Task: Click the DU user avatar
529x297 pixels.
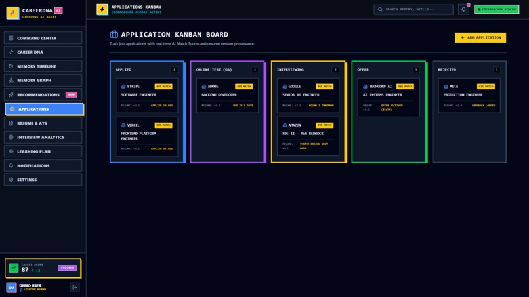Action: pyautogui.click(x=11, y=287)
